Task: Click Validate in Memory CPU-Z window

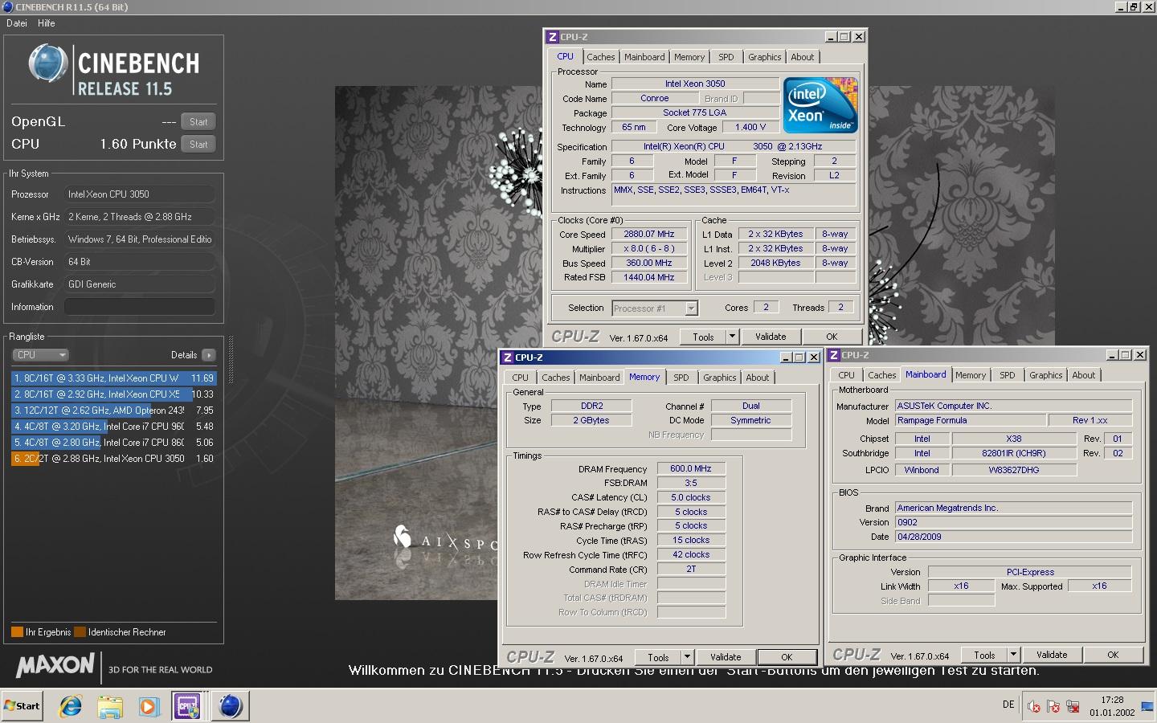Action: (x=726, y=657)
